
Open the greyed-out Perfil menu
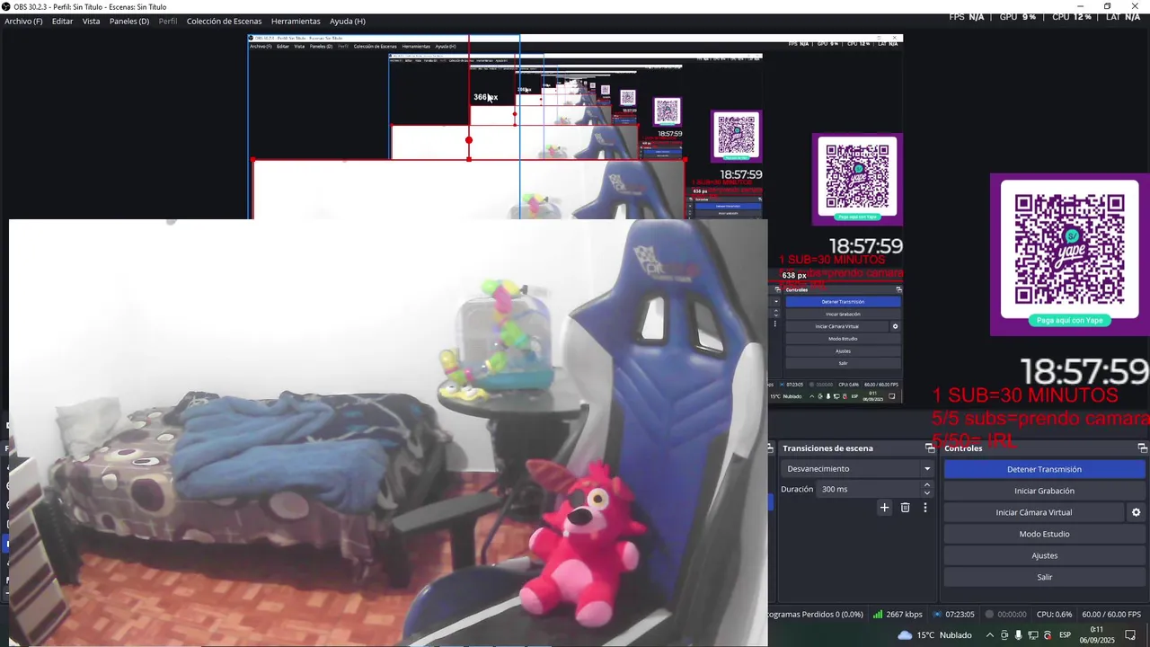(x=168, y=21)
